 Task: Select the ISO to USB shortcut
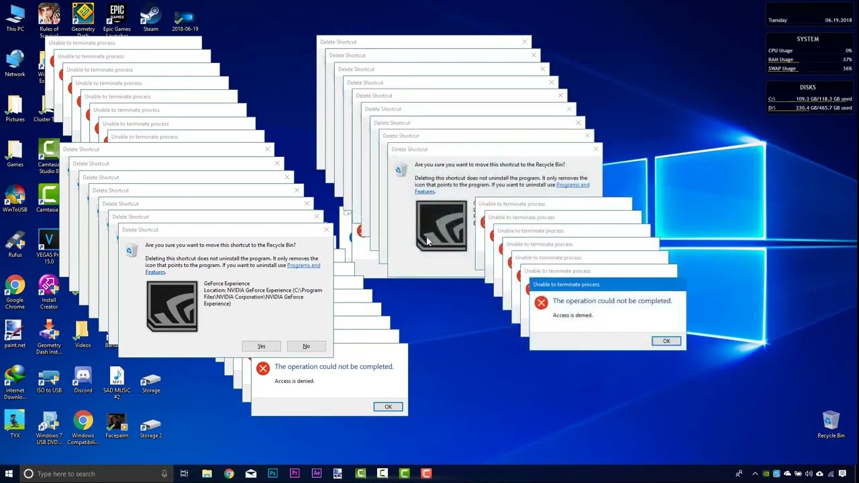pyautogui.click(x=49, y=379)
